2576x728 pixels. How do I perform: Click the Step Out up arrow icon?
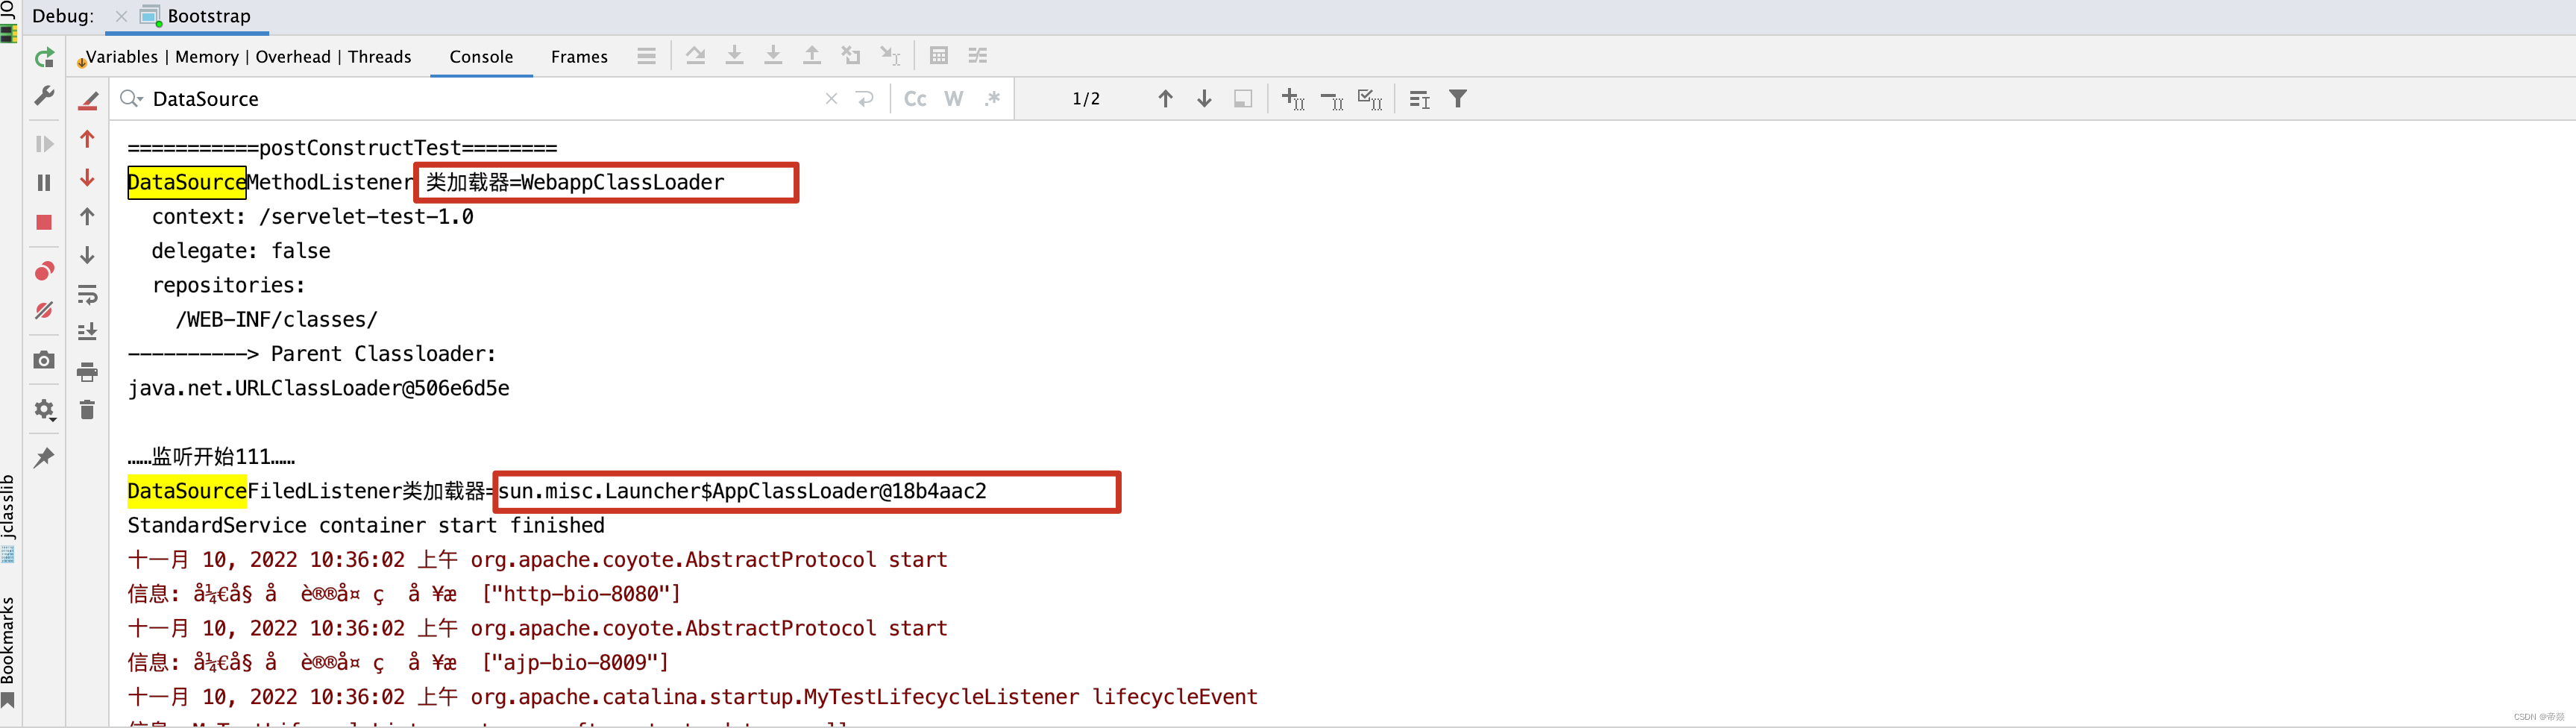[x=812, y=56]
